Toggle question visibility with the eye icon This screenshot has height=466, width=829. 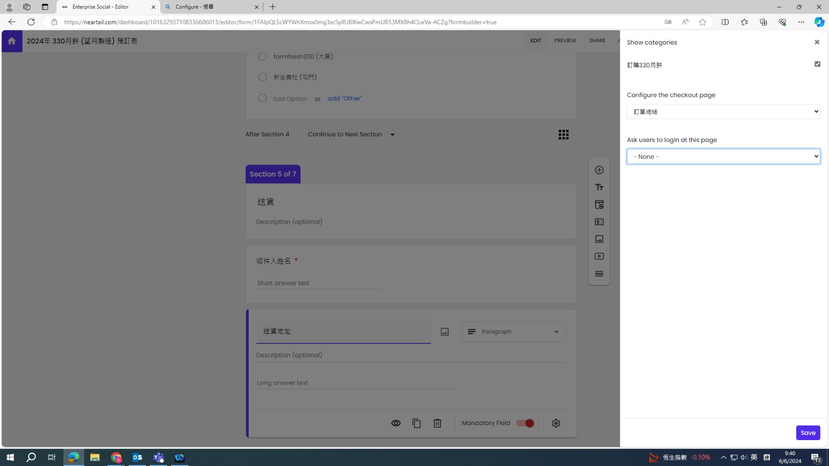396,424
